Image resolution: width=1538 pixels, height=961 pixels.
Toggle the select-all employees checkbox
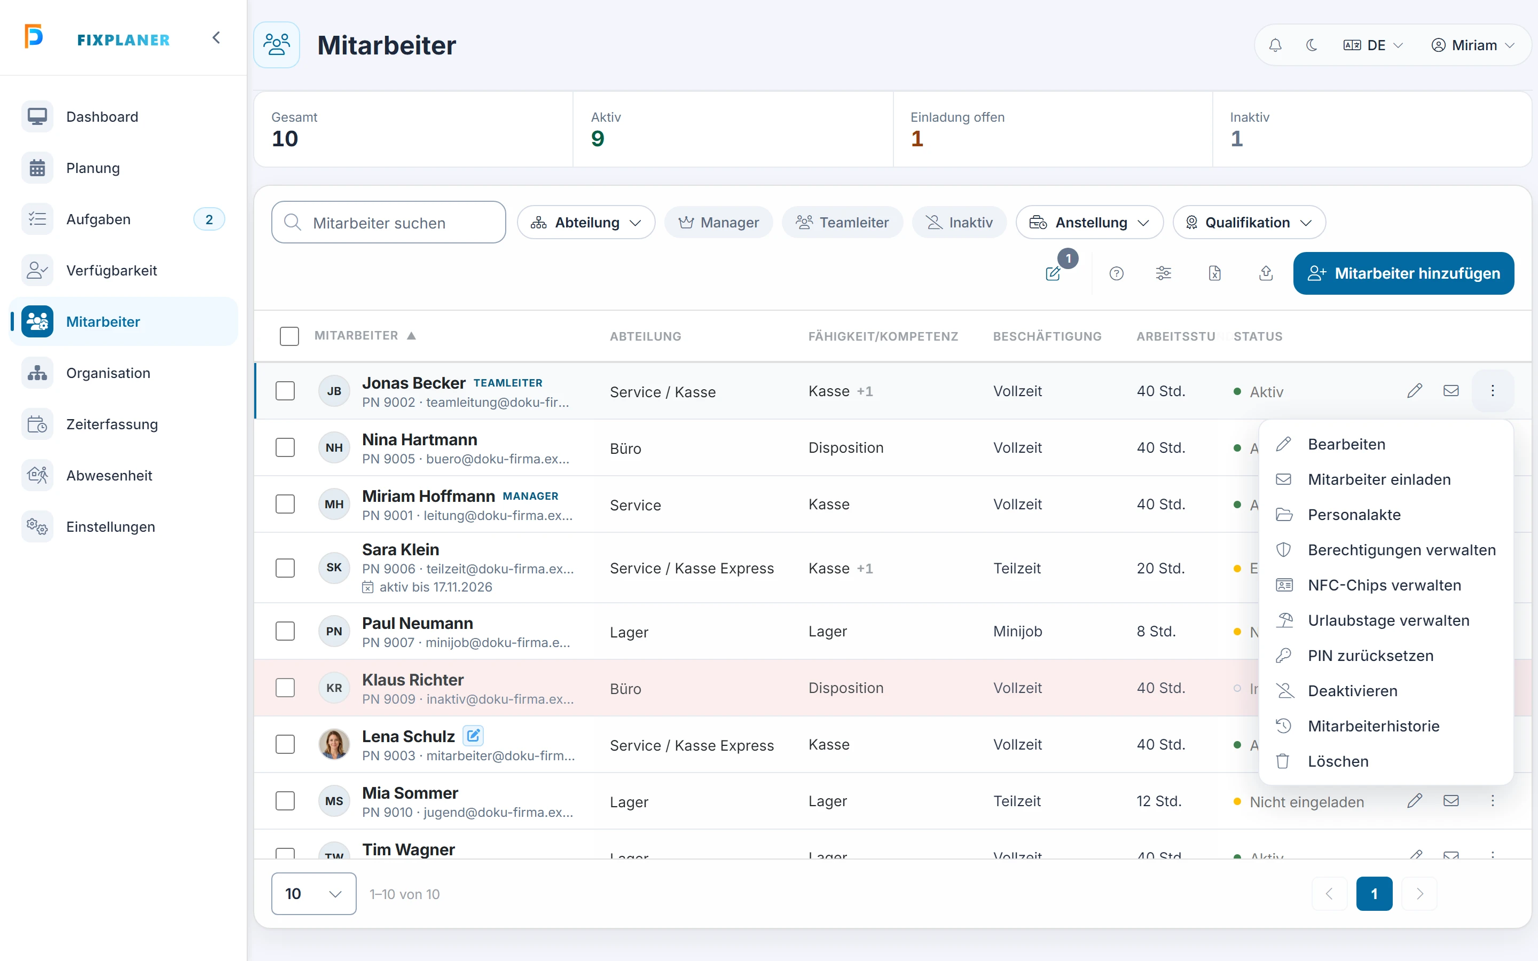(x=289, y=336)
